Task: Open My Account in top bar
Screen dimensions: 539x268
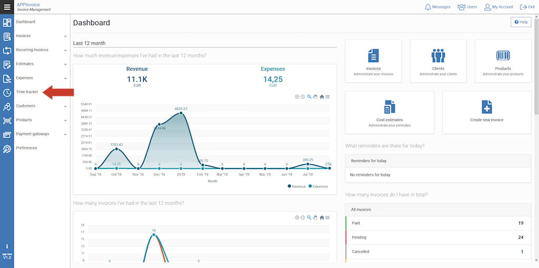Action: (x=498, y=7)
